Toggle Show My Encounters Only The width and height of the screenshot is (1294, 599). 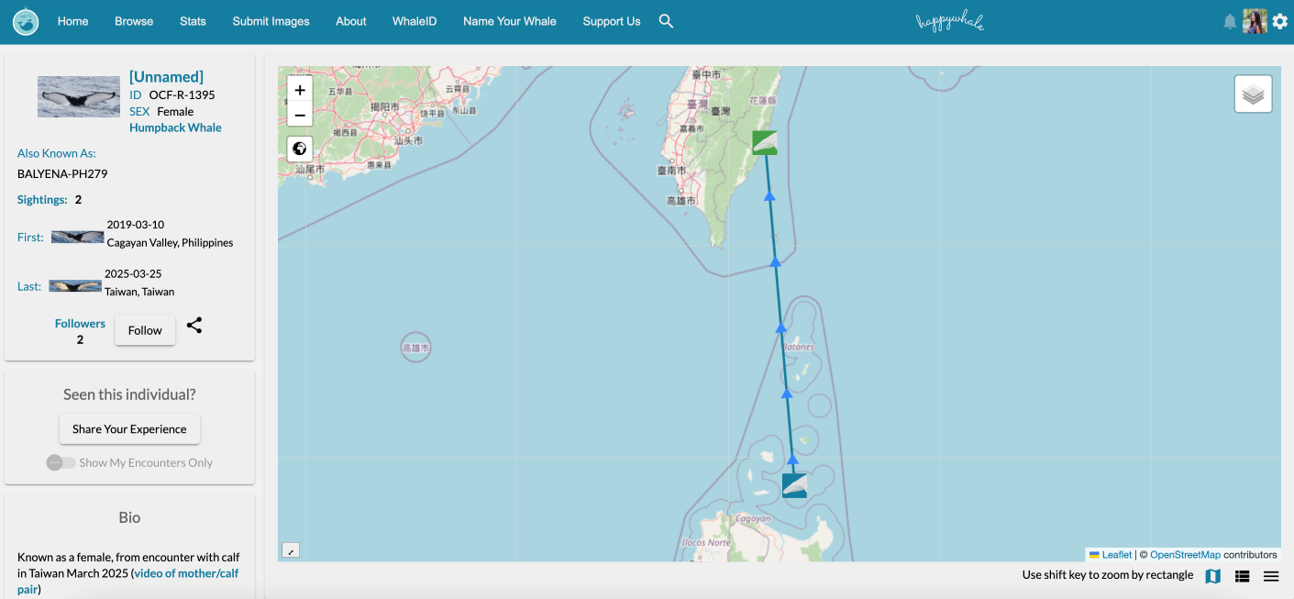click(x=61, y=463)
